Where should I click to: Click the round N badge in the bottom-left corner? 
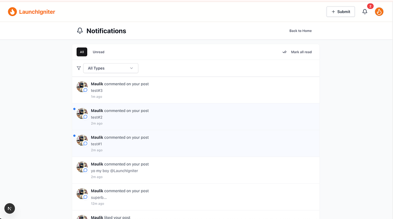(10, 208)
